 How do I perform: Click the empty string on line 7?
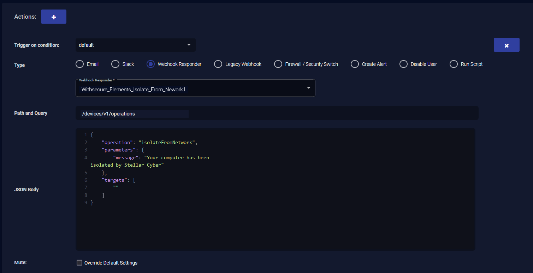pyautogui.click(x=116, y=187)
